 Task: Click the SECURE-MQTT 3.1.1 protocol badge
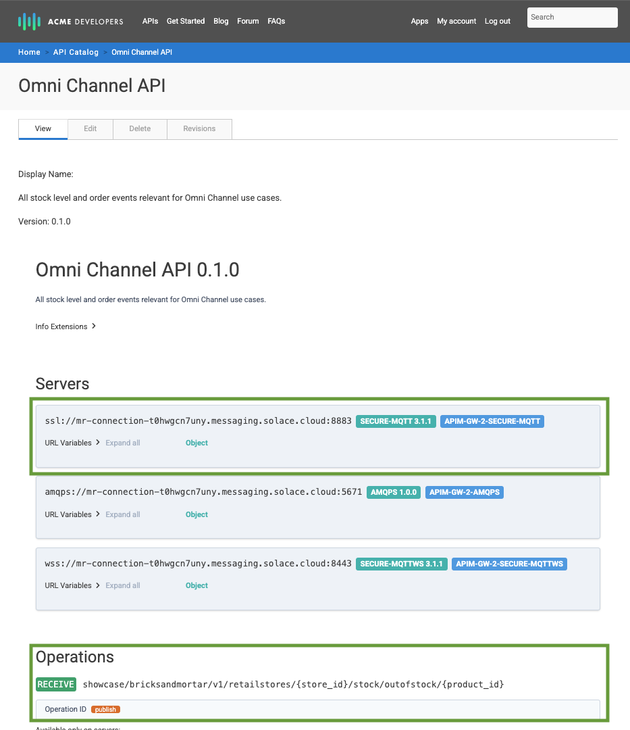pos(396,421)
